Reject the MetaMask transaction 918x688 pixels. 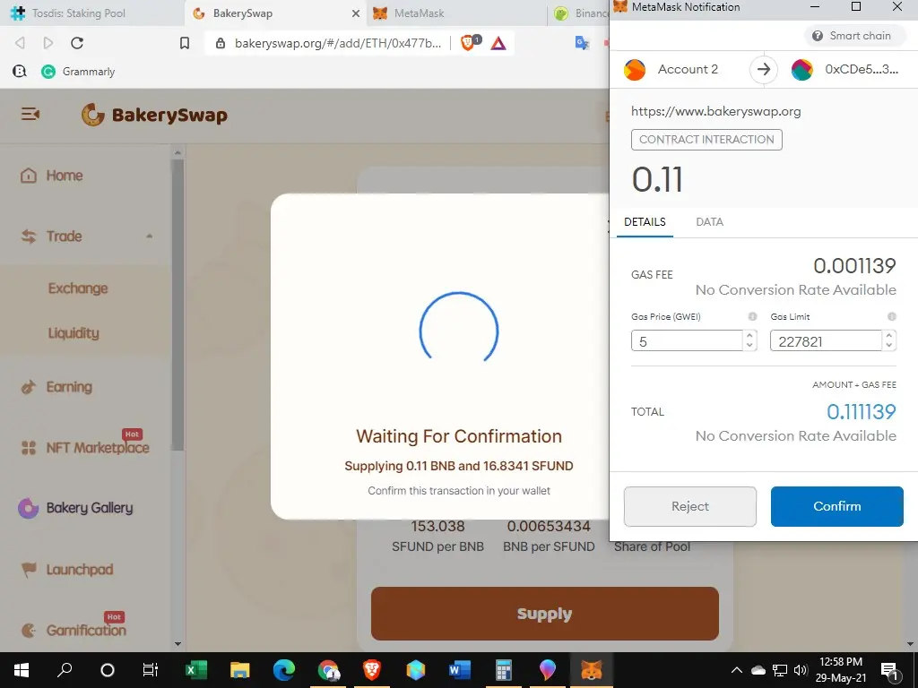pyautogui.click(x=689, y=506)
